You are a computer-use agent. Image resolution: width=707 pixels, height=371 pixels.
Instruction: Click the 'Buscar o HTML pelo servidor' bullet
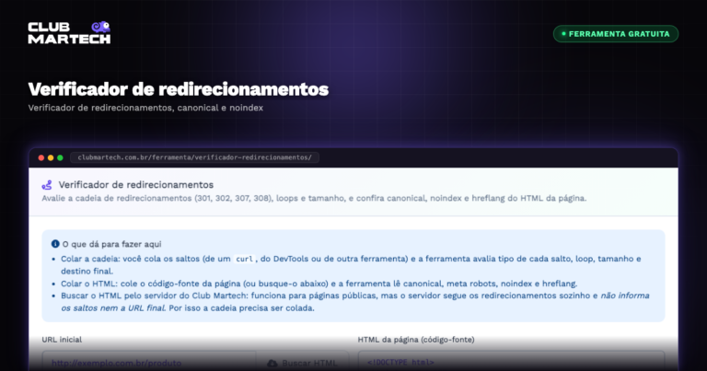(x=355, y=302)
